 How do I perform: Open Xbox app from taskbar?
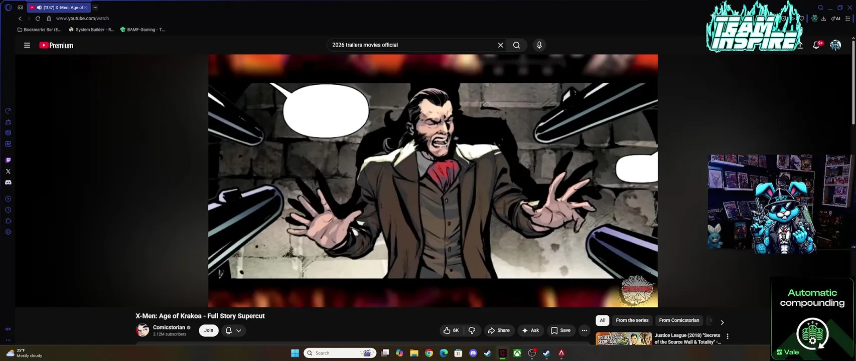(517, 353)
